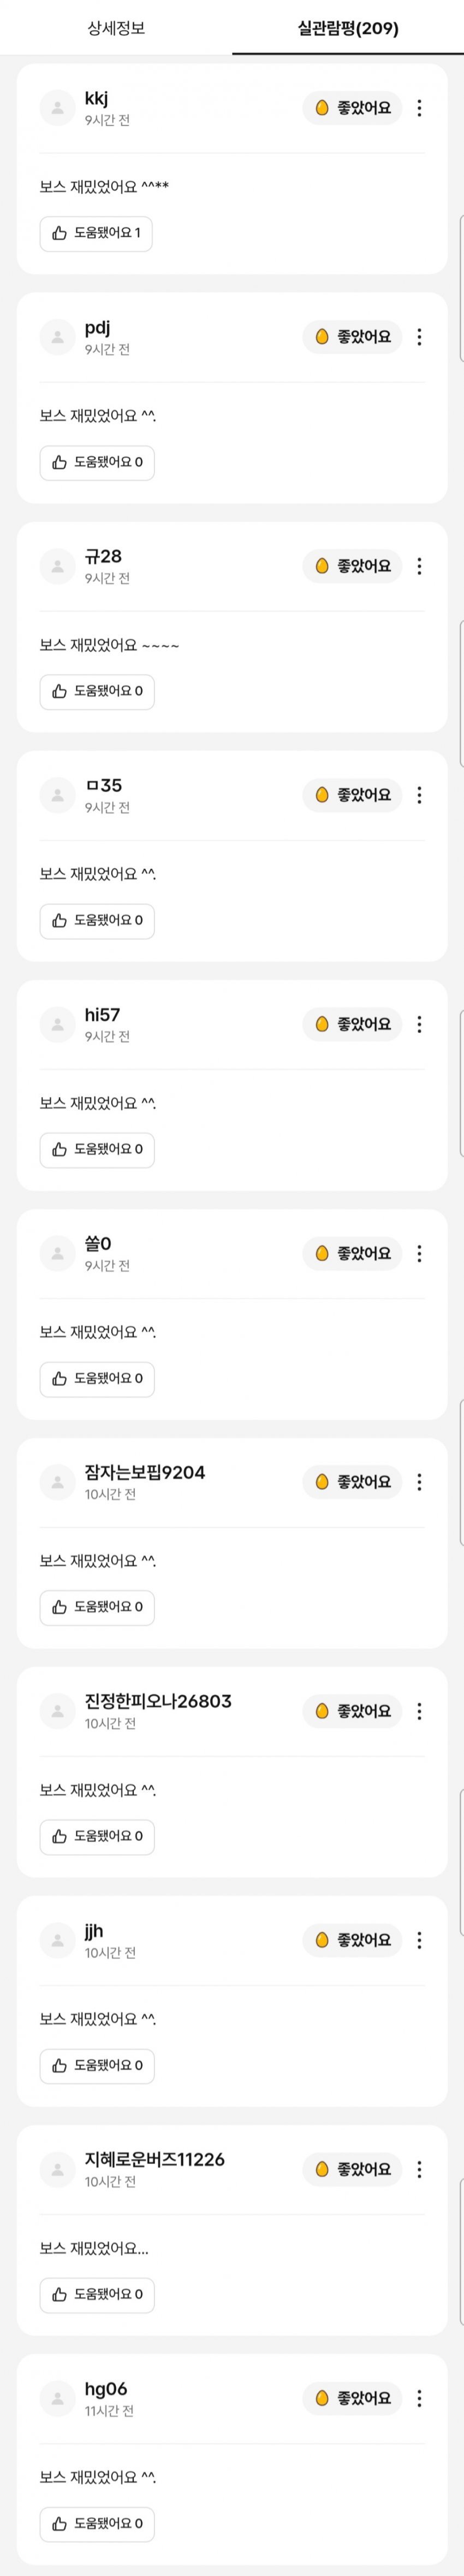The image size is (464, 2576).
Task: Open three-dot menu on hg06's review
Action: tap(419, 2398)
